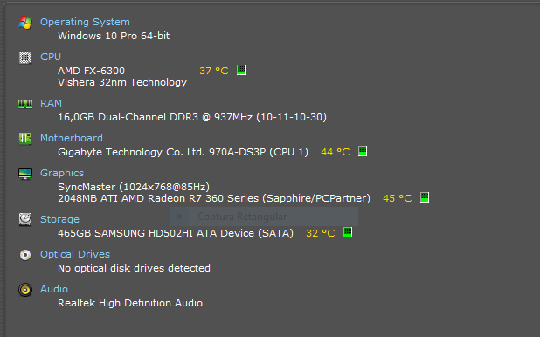Open the Operating System section link
Image resolution: width=540 pixels, height=337 pixels.
[85, 22]
